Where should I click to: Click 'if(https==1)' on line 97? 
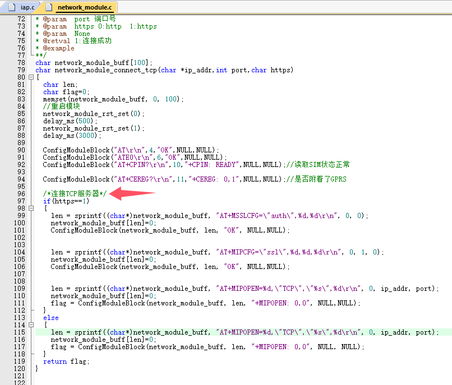(x=66, y=201)
